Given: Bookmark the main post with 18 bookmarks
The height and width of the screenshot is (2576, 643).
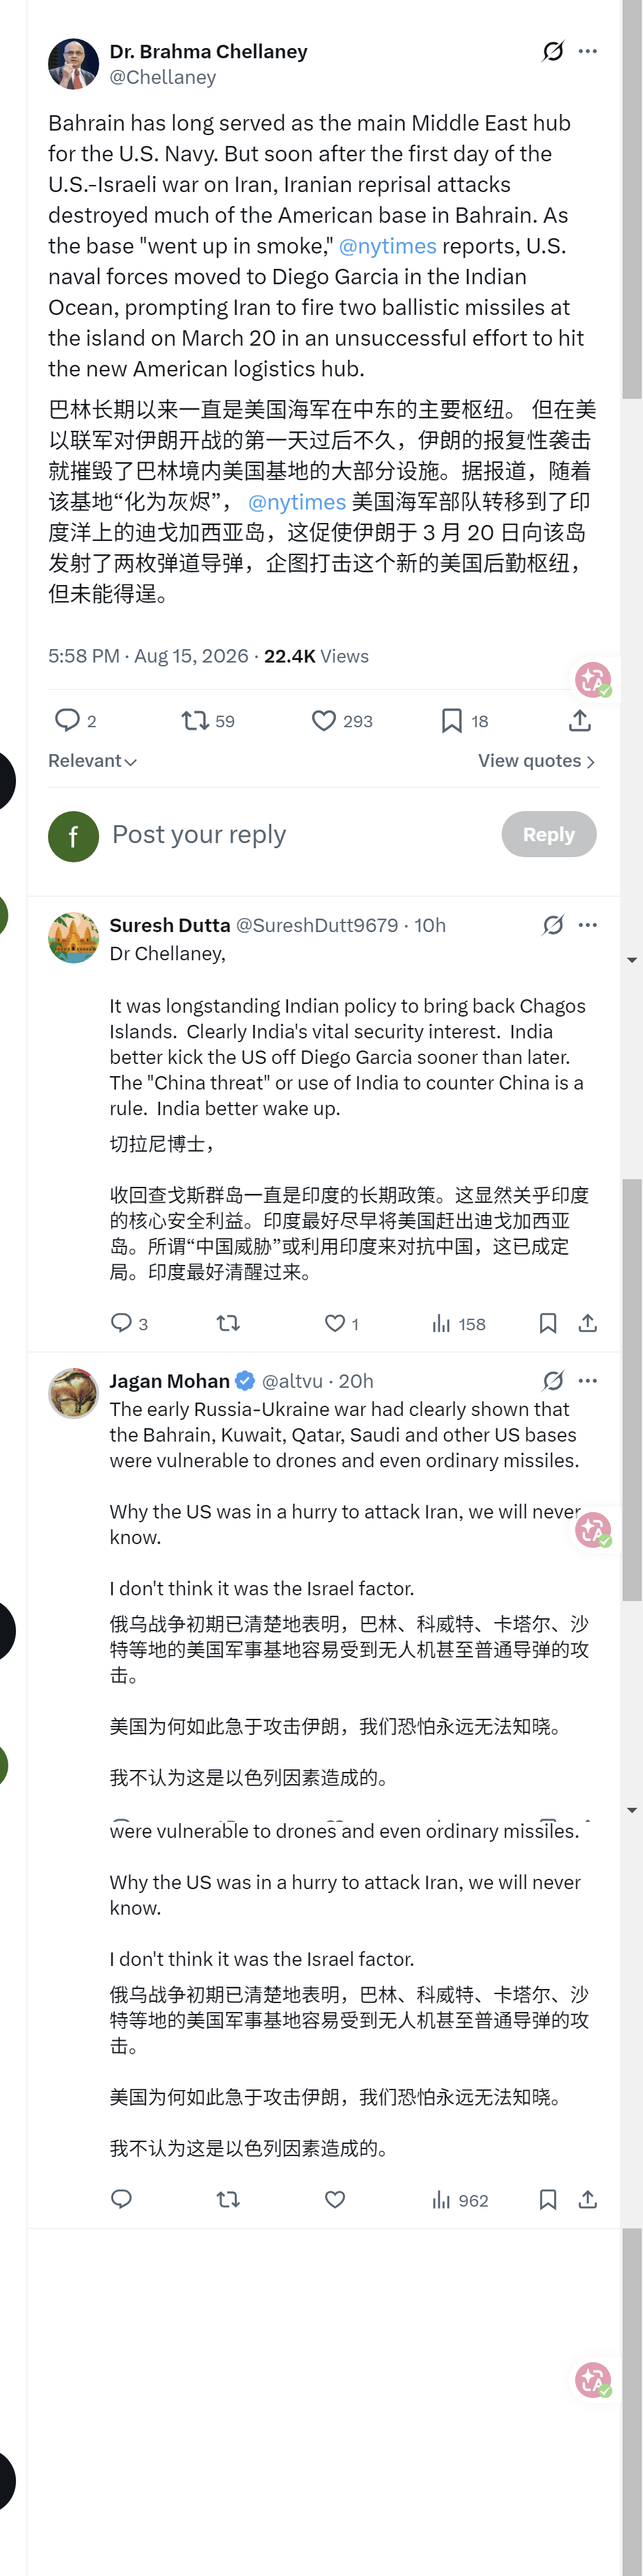Looking at the screenshot, I should [452, 720].
